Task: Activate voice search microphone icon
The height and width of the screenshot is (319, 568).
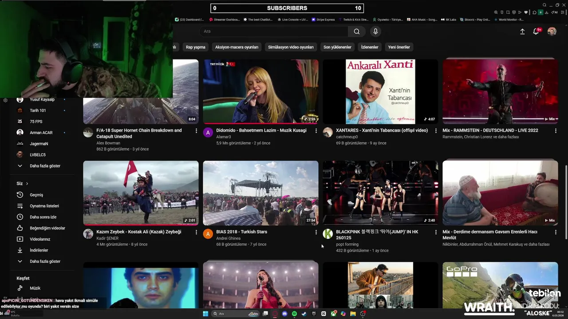Action: point(375,31)
